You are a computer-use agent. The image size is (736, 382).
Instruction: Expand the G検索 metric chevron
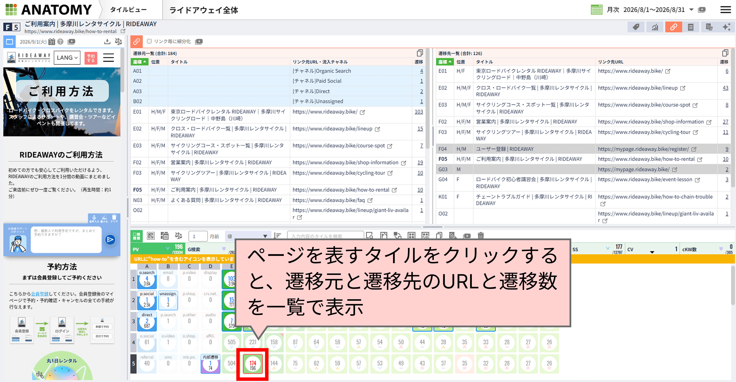click(x=224, y=248)
